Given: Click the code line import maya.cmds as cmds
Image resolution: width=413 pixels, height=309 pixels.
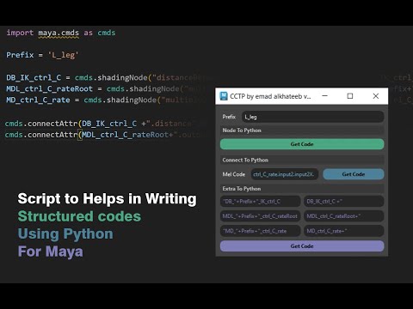Looking at the screenshot, I should (x=61, y=33).
